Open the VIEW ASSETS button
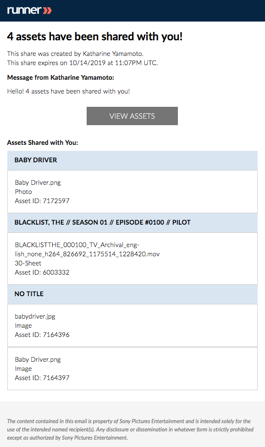The height and width of the screenshot is (447, 265). coord(132,116)
